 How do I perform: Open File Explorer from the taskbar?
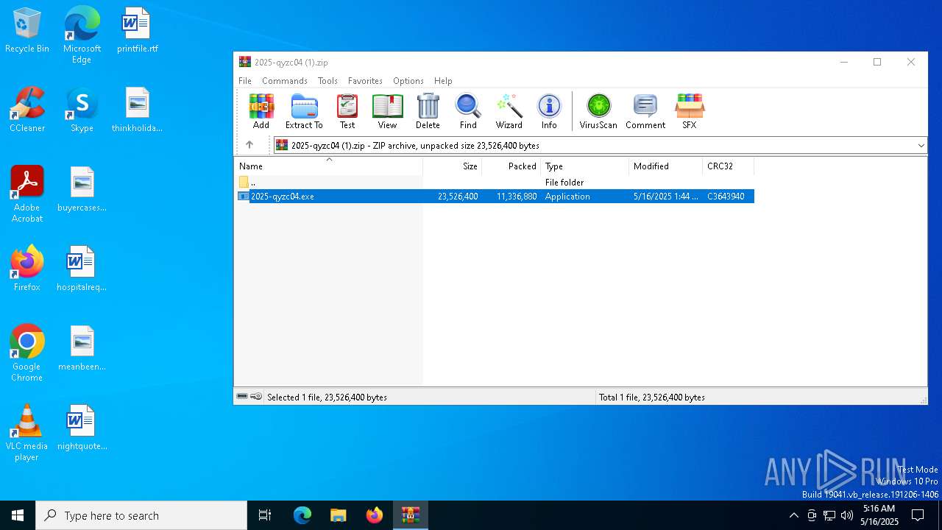[x=338, y=515]
